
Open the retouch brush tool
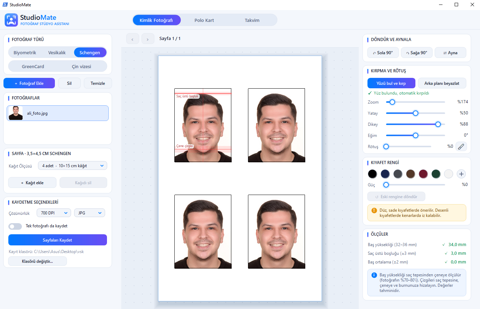(461, 147)
